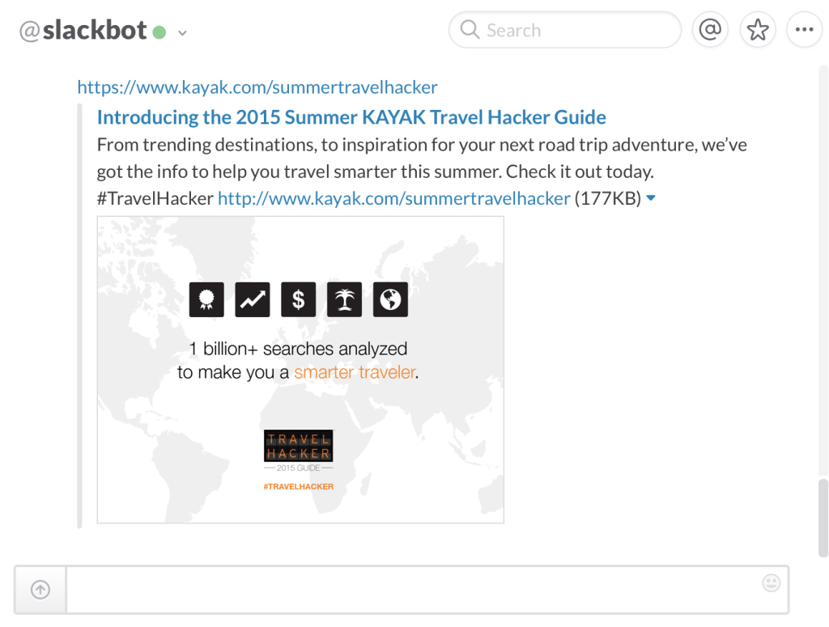Click the trending chart icon in preview
Viewport: 829px width, 627px height.
coord(252,299)
